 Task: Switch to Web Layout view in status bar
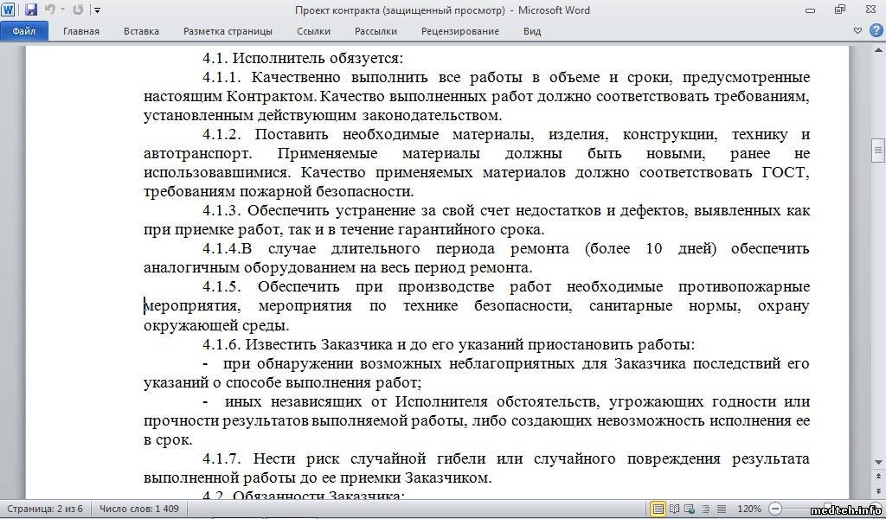689,509
